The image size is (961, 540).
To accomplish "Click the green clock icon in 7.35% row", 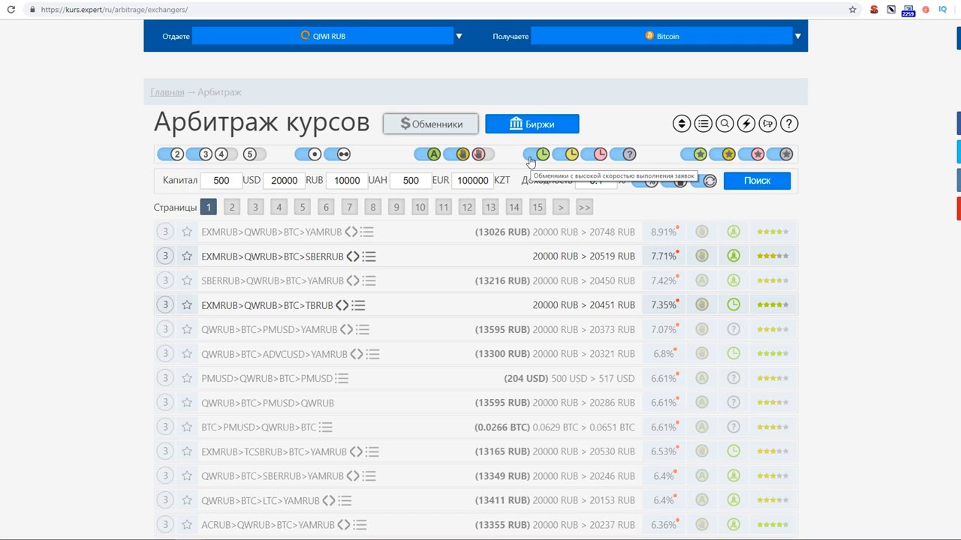I will (734, 304).
